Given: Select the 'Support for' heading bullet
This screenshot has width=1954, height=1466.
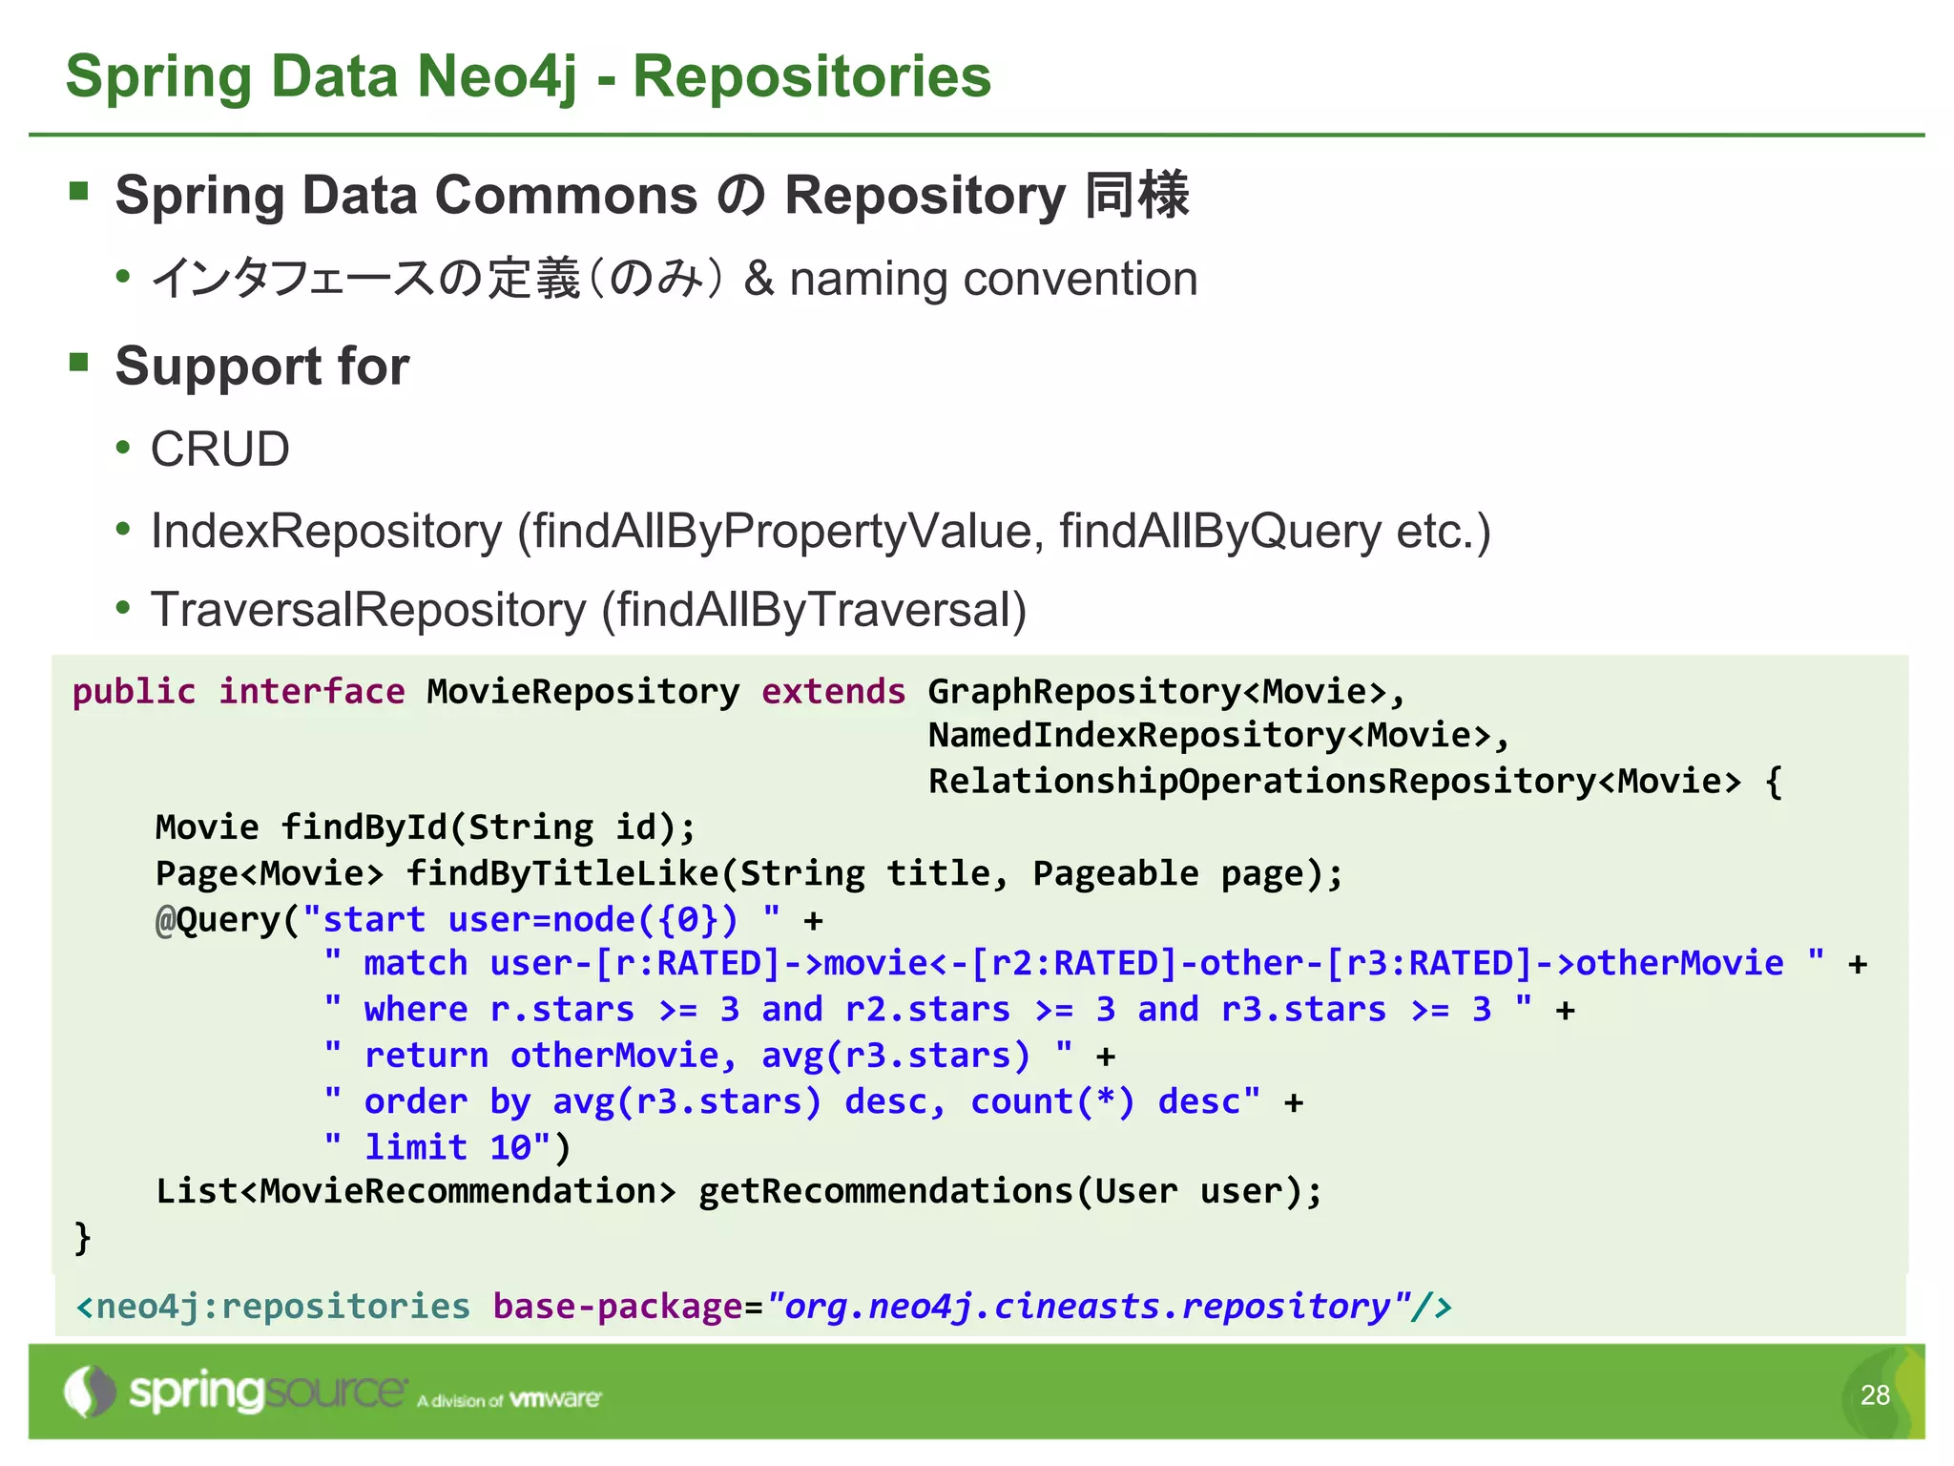Looking at the screenshot, I should [262, 366].
